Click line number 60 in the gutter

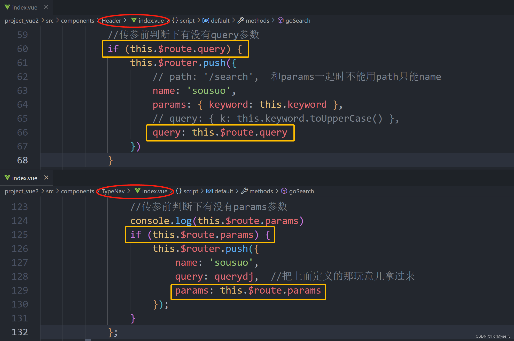tap(22, 49)
